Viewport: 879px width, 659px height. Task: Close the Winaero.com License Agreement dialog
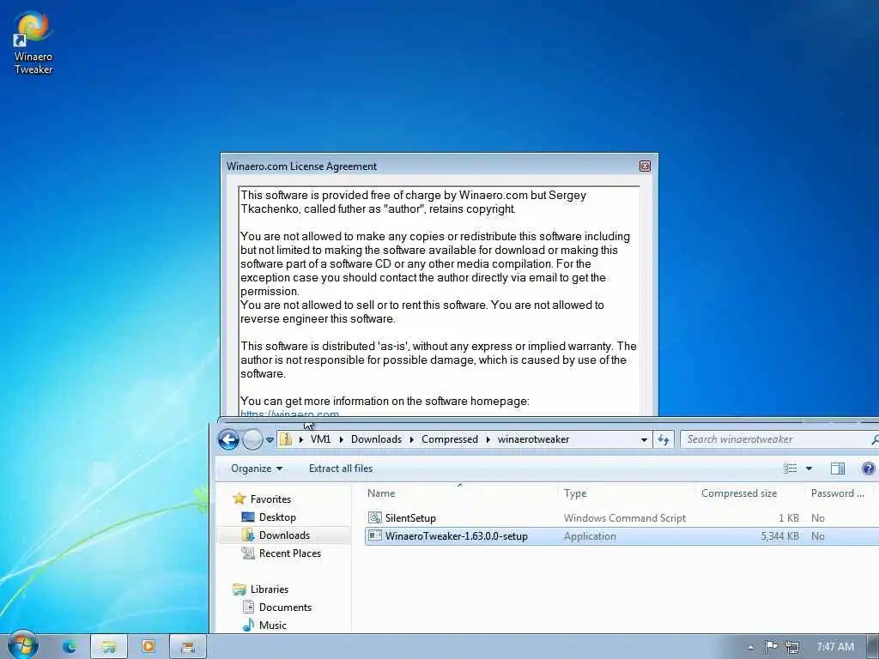645,166
